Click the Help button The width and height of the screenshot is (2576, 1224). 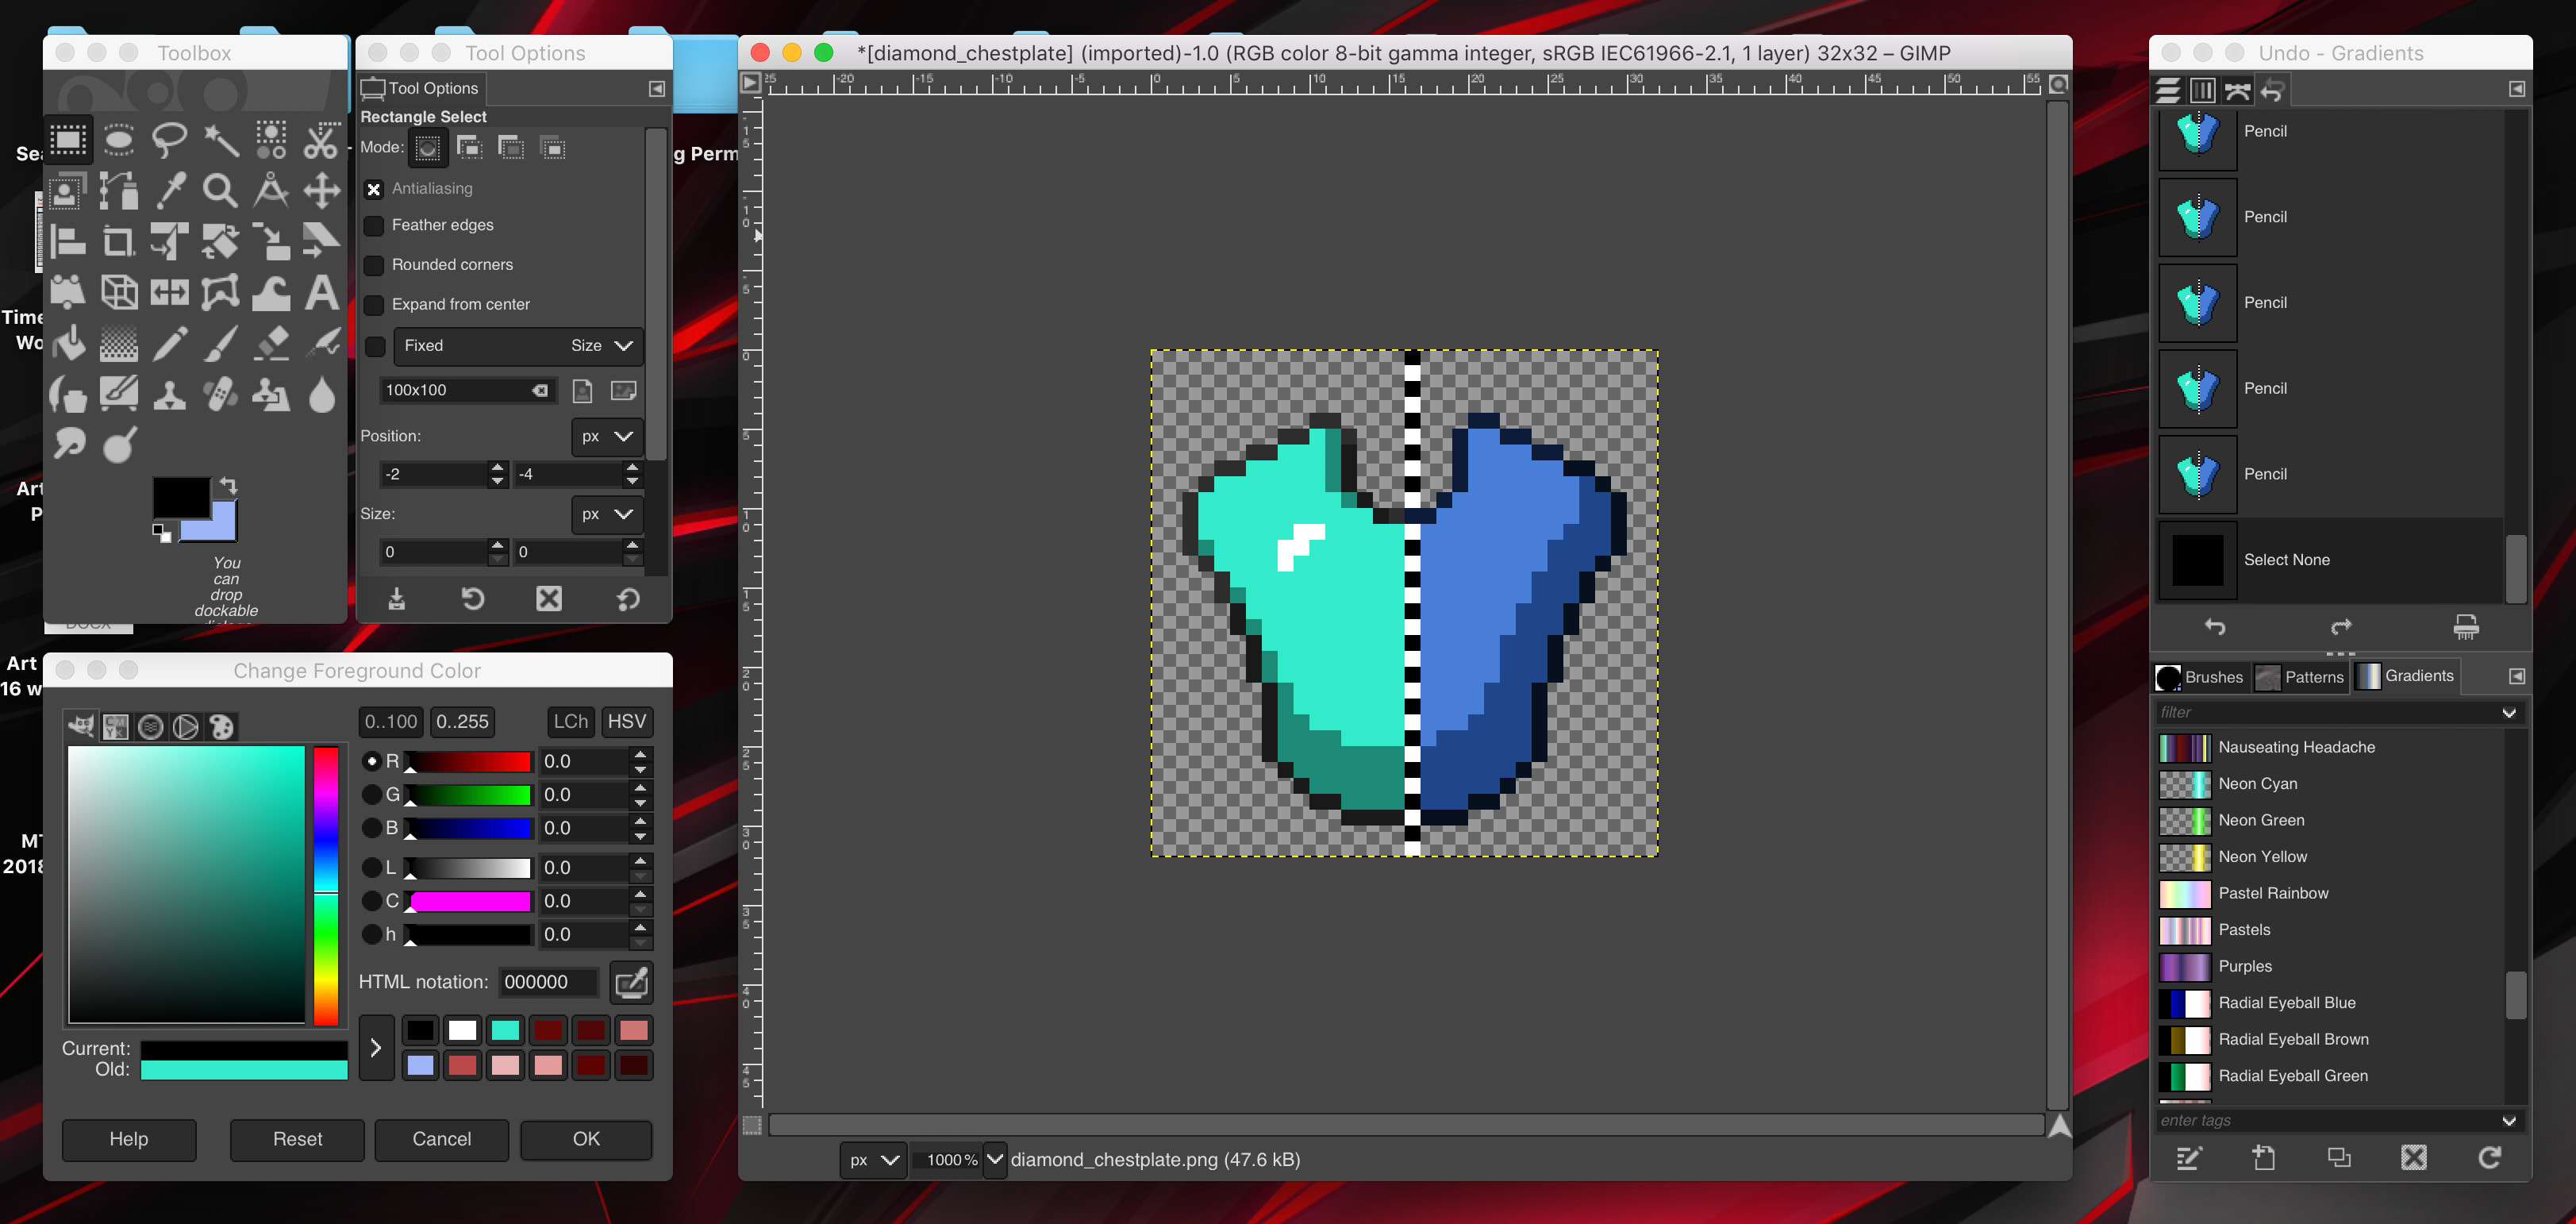coord(129,1139)
